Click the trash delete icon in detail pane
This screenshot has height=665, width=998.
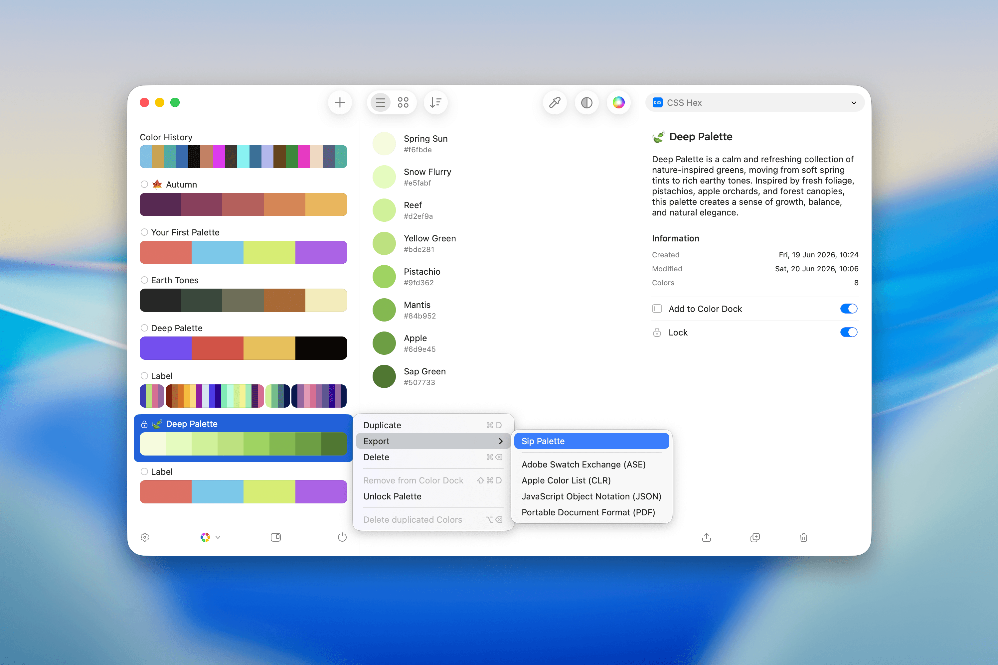click(x=804, y=537)
